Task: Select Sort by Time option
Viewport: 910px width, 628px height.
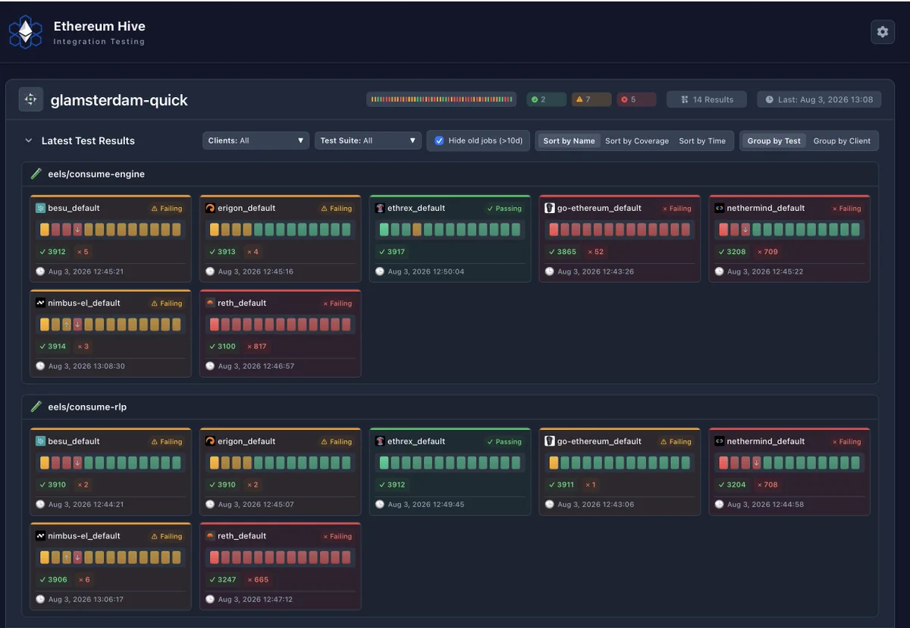Action: [x=702, y=140]
